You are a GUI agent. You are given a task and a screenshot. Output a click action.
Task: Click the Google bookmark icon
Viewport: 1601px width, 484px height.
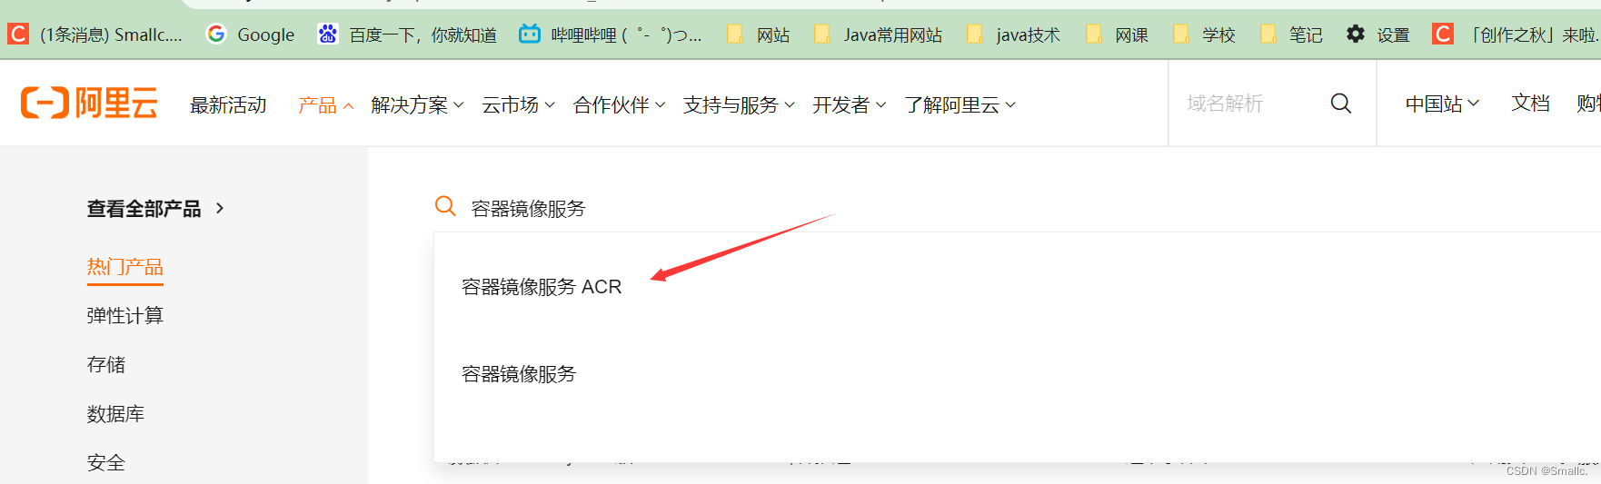tap(216, 35)
